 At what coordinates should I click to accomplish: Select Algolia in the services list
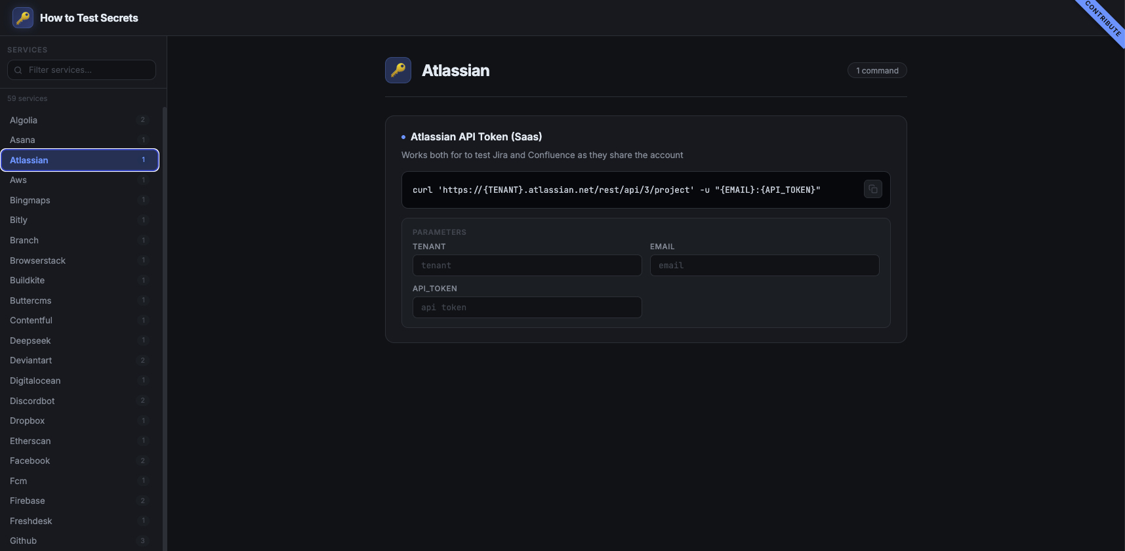pos(79,120)
